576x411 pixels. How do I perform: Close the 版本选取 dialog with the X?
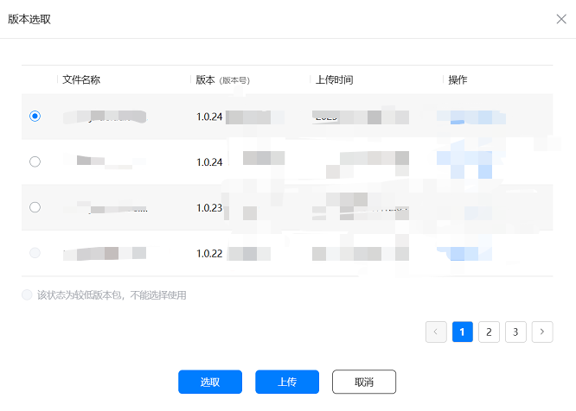point(561,19)
